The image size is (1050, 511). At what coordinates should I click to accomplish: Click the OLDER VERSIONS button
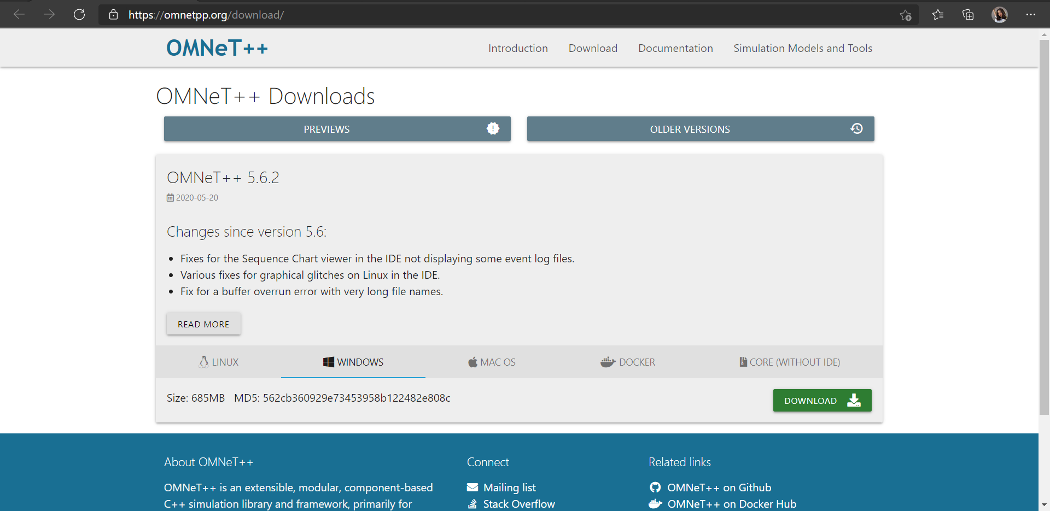701,129
